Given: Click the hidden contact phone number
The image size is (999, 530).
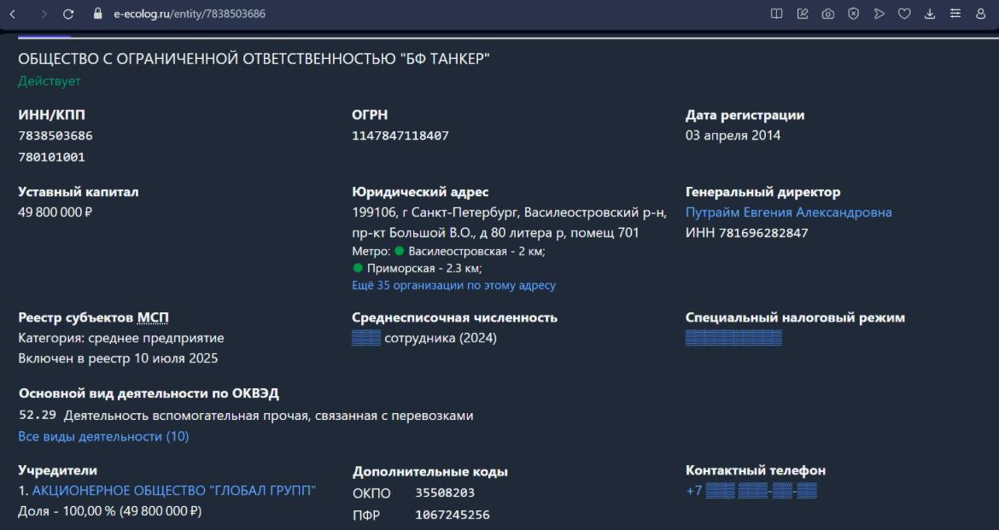Looking at the screenshot, I should 751,491.
